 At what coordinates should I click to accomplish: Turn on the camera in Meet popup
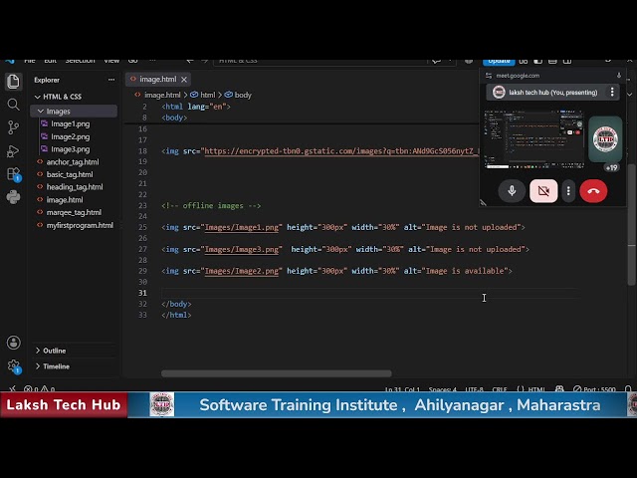click(543, 190)
